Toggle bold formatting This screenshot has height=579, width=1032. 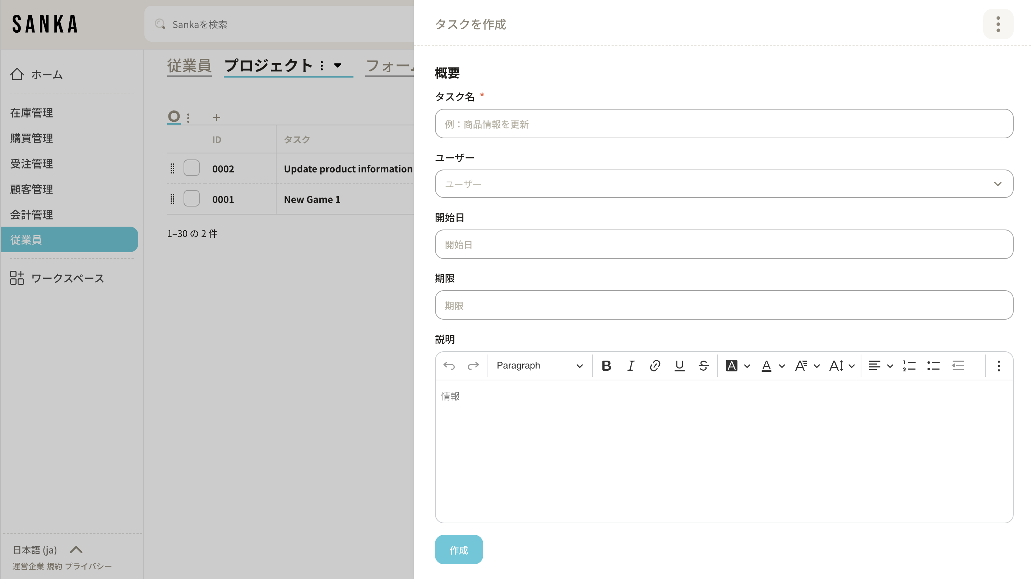pos(607,365)
